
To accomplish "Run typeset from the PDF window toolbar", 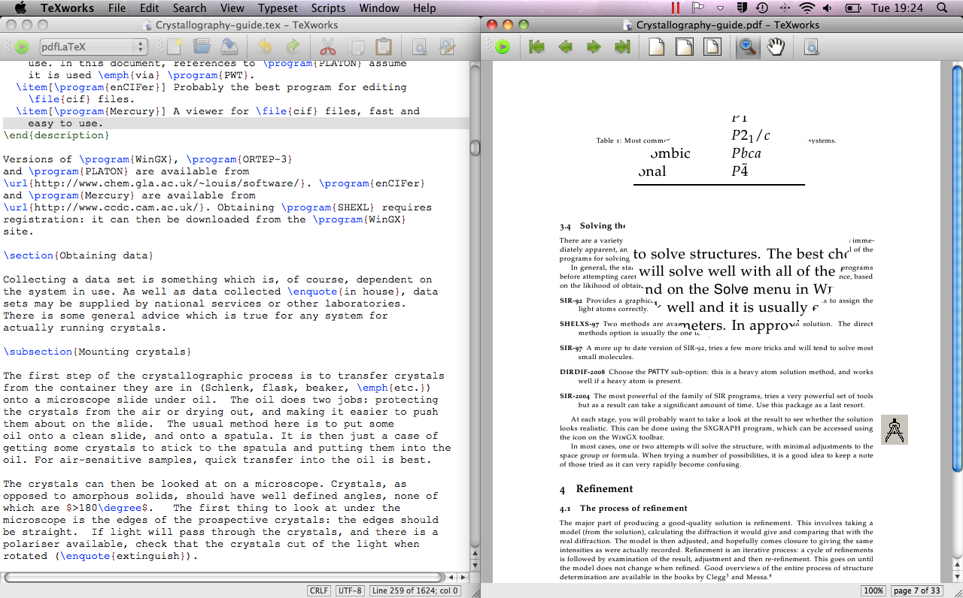I will tap(503, 47).
